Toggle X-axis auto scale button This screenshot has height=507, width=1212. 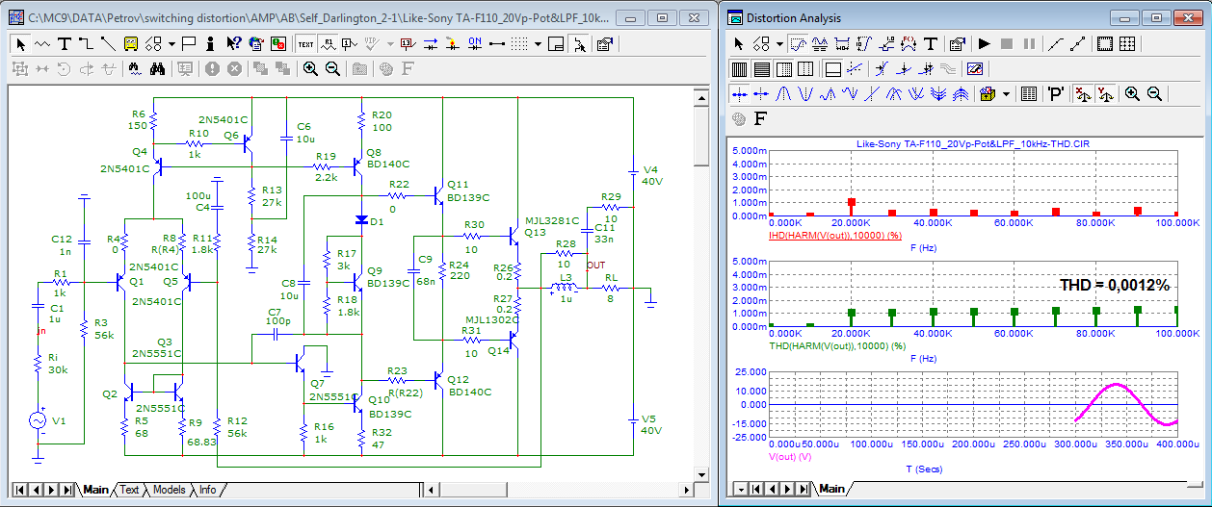[1081, 93]
